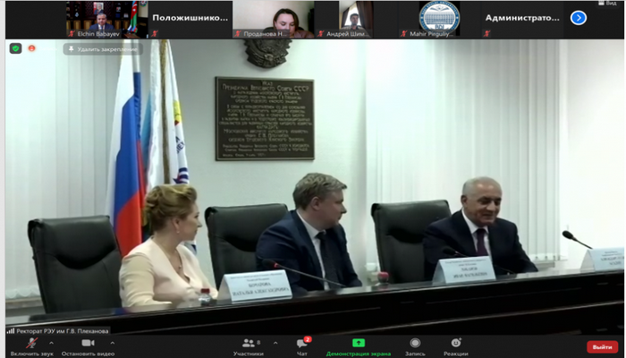The width and height of the screenshot is (626, 358).
Task: Click Удалить закрепление to unpin the video
Action: [103, 49]
